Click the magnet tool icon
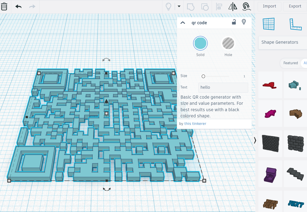Screen dimensions: 307x212 pyautogui.click(x=246, y=6)
